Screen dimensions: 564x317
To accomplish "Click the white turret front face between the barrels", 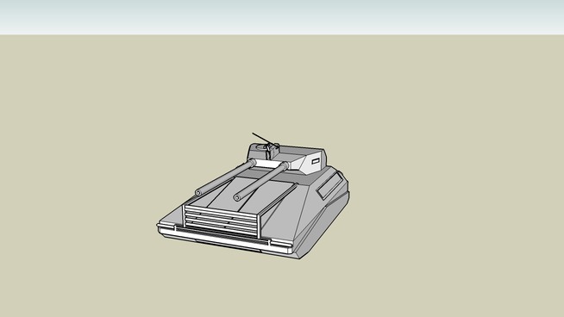I will pyautogui.click(x=268, y=164).
